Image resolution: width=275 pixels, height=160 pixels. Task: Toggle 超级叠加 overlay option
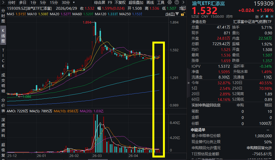[136, 2]
